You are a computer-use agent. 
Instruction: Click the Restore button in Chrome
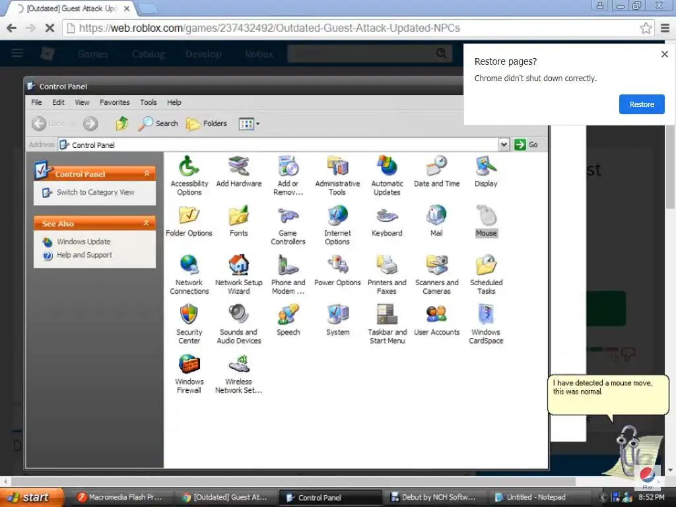642,104
